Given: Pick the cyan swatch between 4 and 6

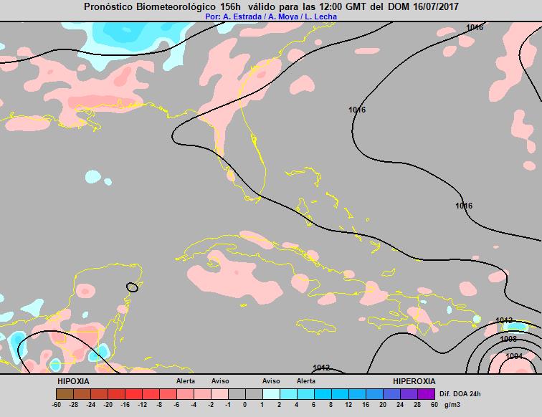Looking at the screenshot, I should [305, 394].
